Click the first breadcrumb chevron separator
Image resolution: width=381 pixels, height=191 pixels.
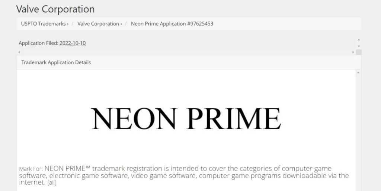click(68, 24)
